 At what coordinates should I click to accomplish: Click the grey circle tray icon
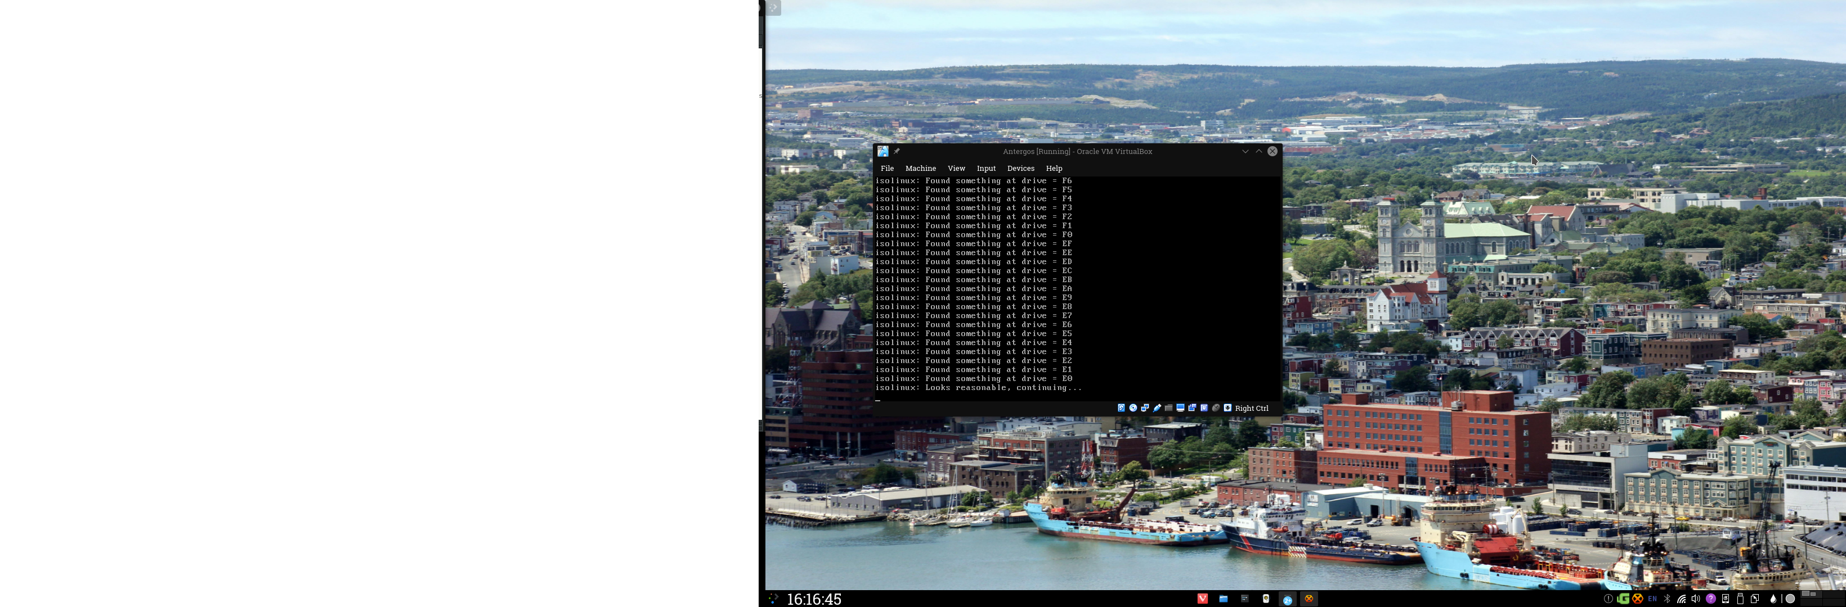click(1790, 599)
